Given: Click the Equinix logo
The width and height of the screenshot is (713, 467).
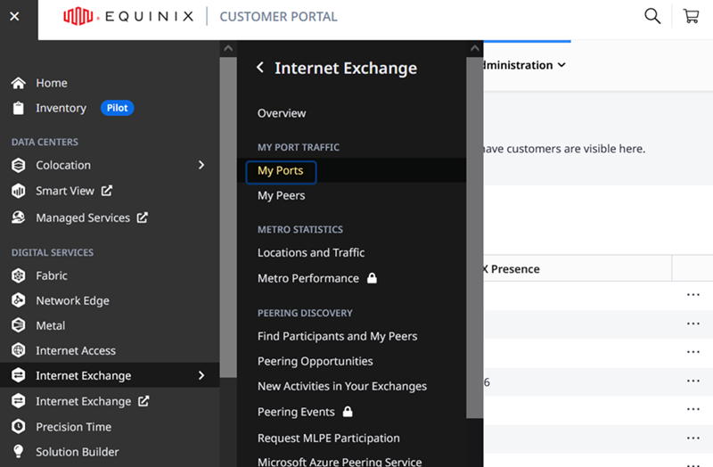Looking at the screenshot, I should (x=128, y=16).
